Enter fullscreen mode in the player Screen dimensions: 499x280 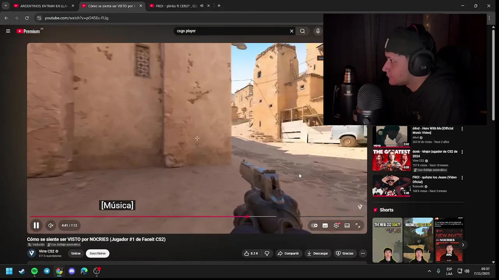[358, 226]
